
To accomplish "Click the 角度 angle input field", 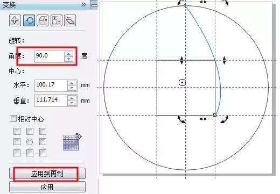I will coord(50,56).
